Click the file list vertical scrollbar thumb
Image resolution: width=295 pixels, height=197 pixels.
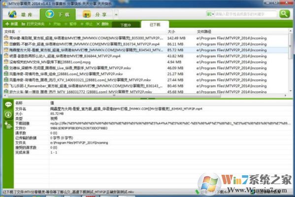click(x=290, y=46)
